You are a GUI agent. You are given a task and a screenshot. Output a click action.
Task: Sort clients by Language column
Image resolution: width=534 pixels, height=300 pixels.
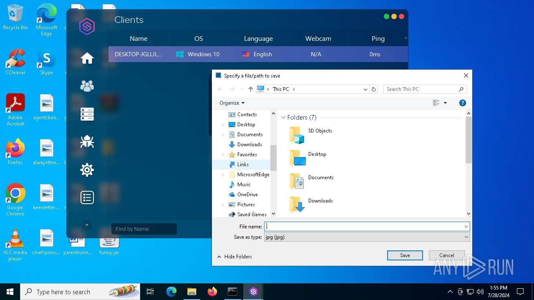(x=258, y=38)
